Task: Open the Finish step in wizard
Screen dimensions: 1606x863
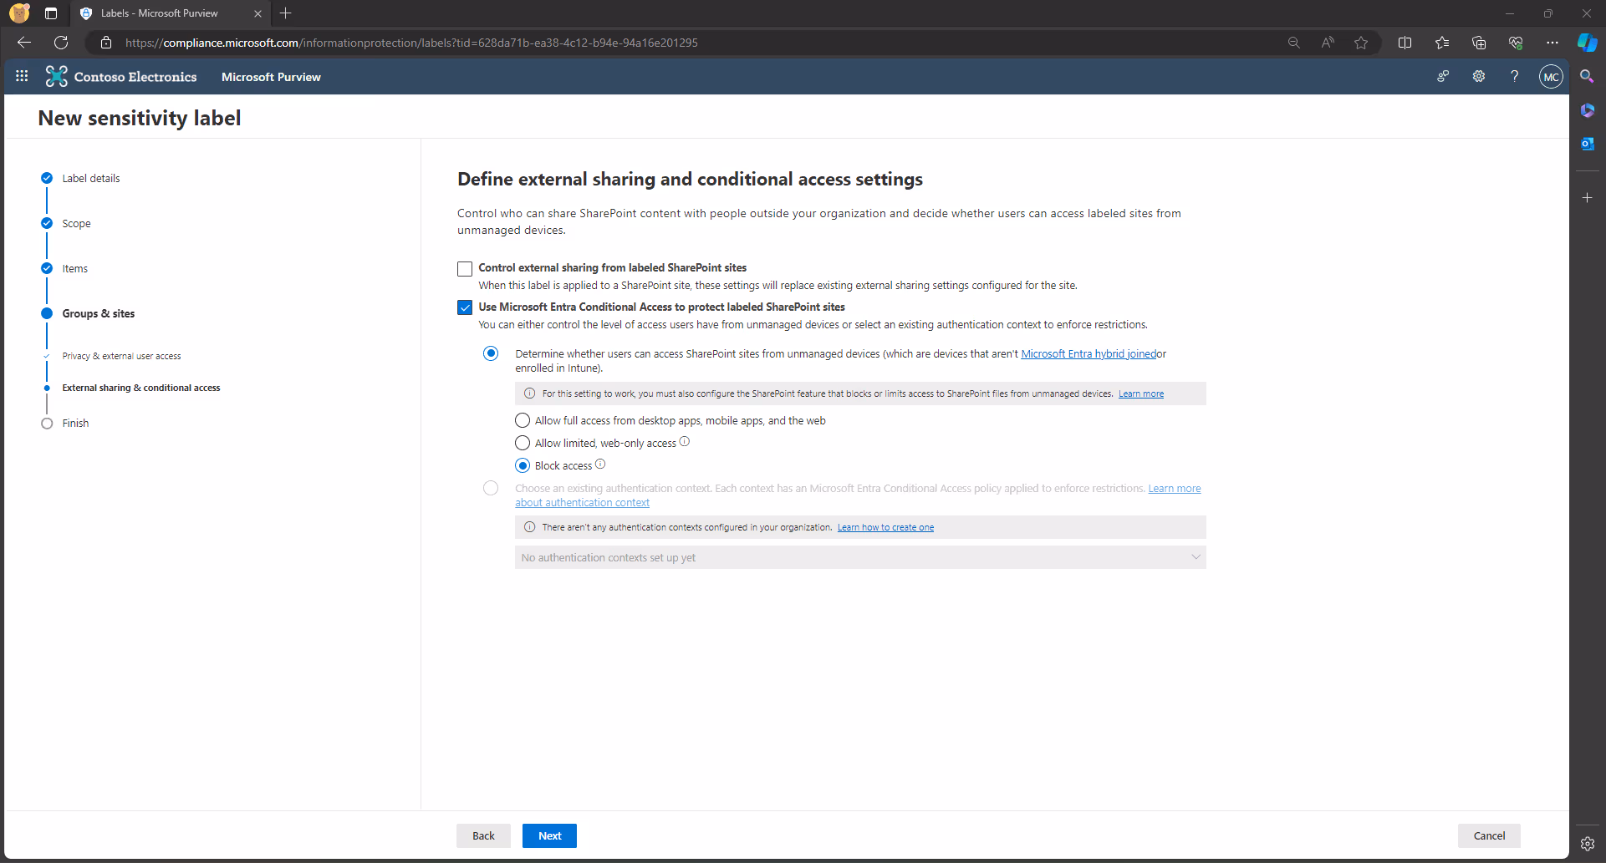Action: (x=75, y=423)
